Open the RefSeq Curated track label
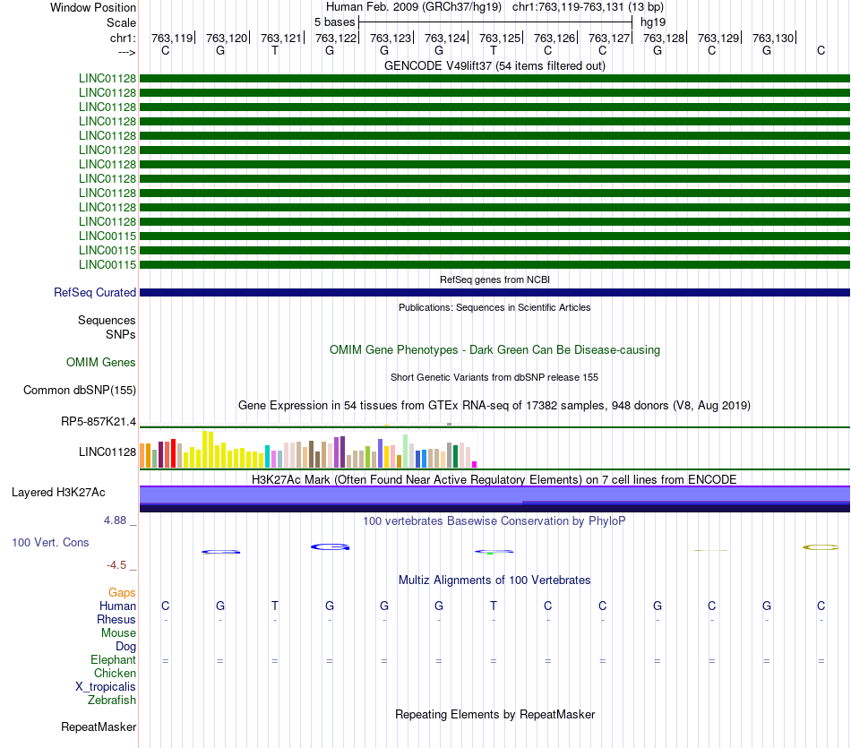The height and width of the screenshot is (748, 851). pyautogui.click(x=95, y=292)
